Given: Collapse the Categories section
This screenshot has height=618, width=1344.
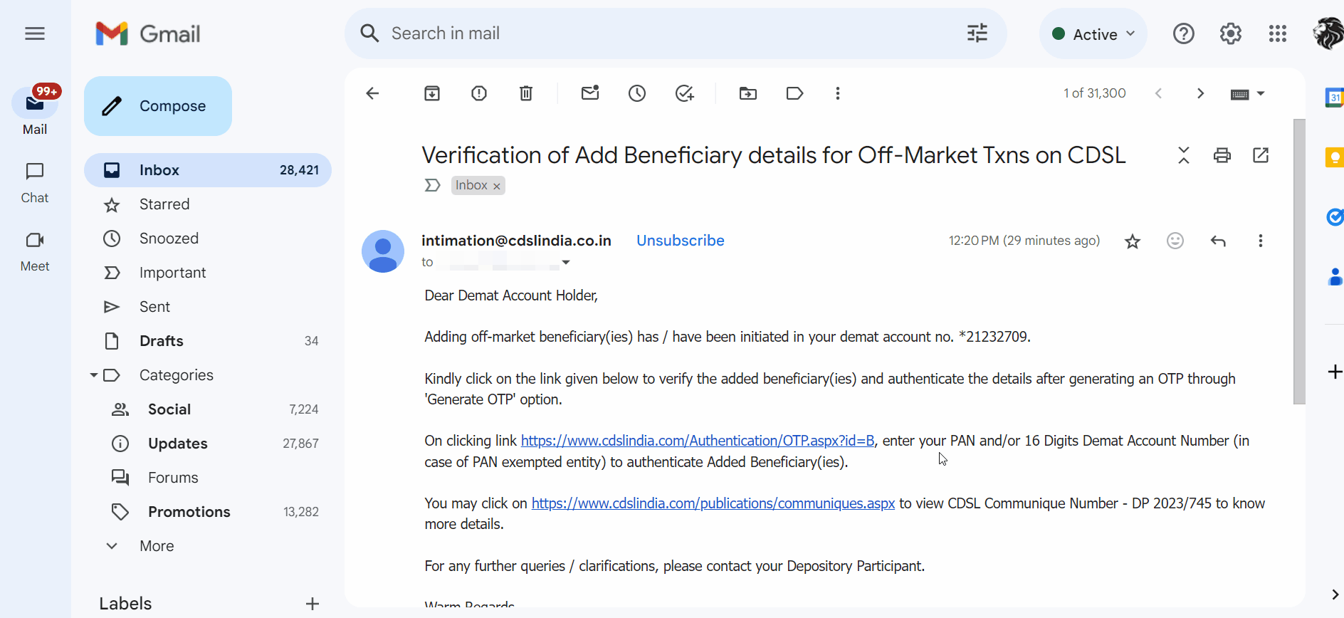Looking at the screenshot, I should point(93,375).
